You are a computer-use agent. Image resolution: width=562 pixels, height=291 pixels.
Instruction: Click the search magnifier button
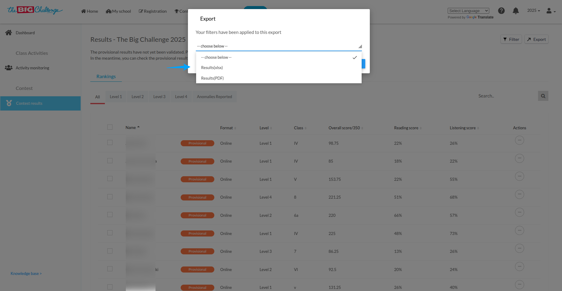543,96
